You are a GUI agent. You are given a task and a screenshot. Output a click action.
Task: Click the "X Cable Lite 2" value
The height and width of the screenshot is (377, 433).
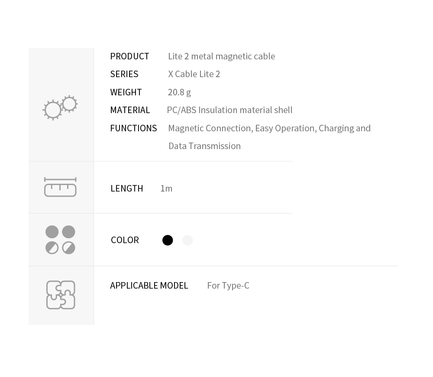pyautogui.click(x=194, y=74)
